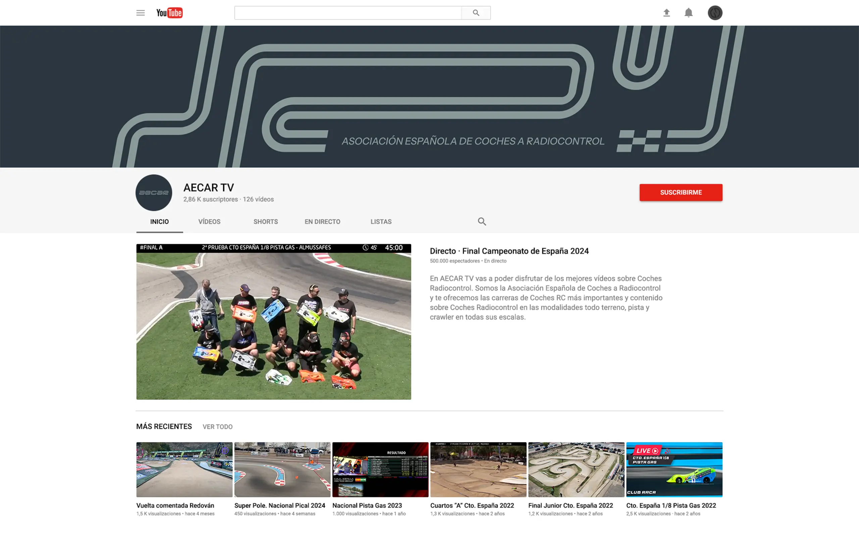Focus the top search input field
This screenshot has width=859, height=537.
pyautogui.click(x=348, y=13)
